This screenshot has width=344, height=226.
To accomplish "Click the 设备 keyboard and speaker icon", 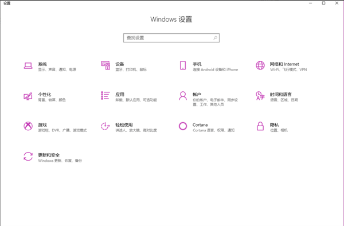I will [x=105, y=65].
